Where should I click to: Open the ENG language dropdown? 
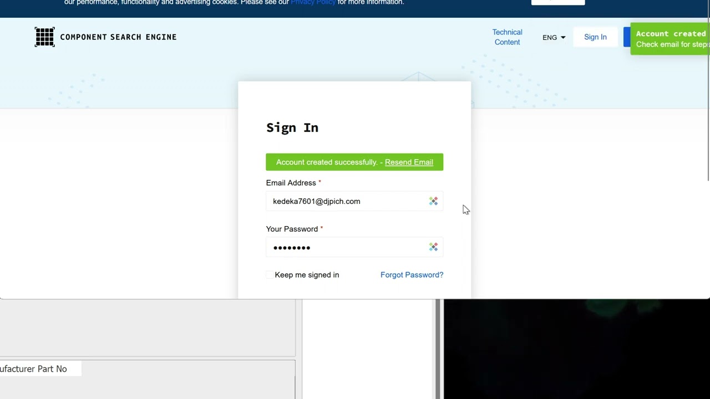[554, 37]
